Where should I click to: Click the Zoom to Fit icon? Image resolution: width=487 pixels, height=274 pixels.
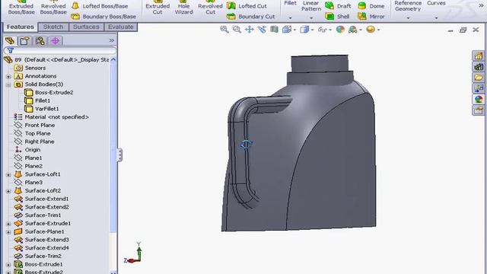(x=224, y=30)
